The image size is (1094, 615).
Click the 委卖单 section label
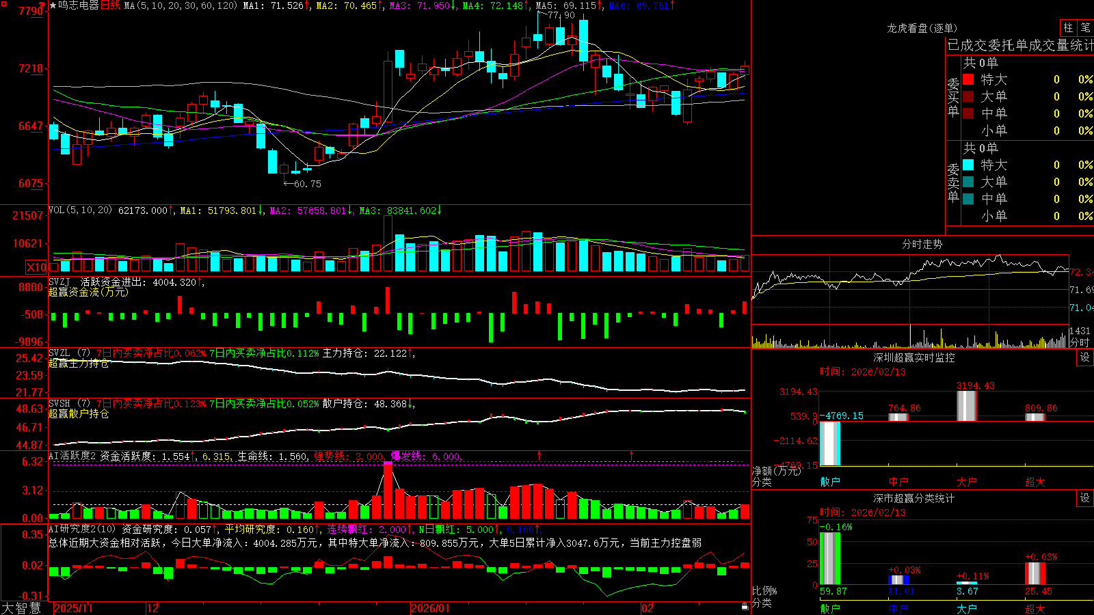coord(953,183)
